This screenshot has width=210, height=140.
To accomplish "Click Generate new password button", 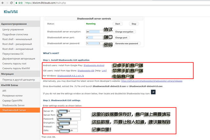I will (126, 44).
